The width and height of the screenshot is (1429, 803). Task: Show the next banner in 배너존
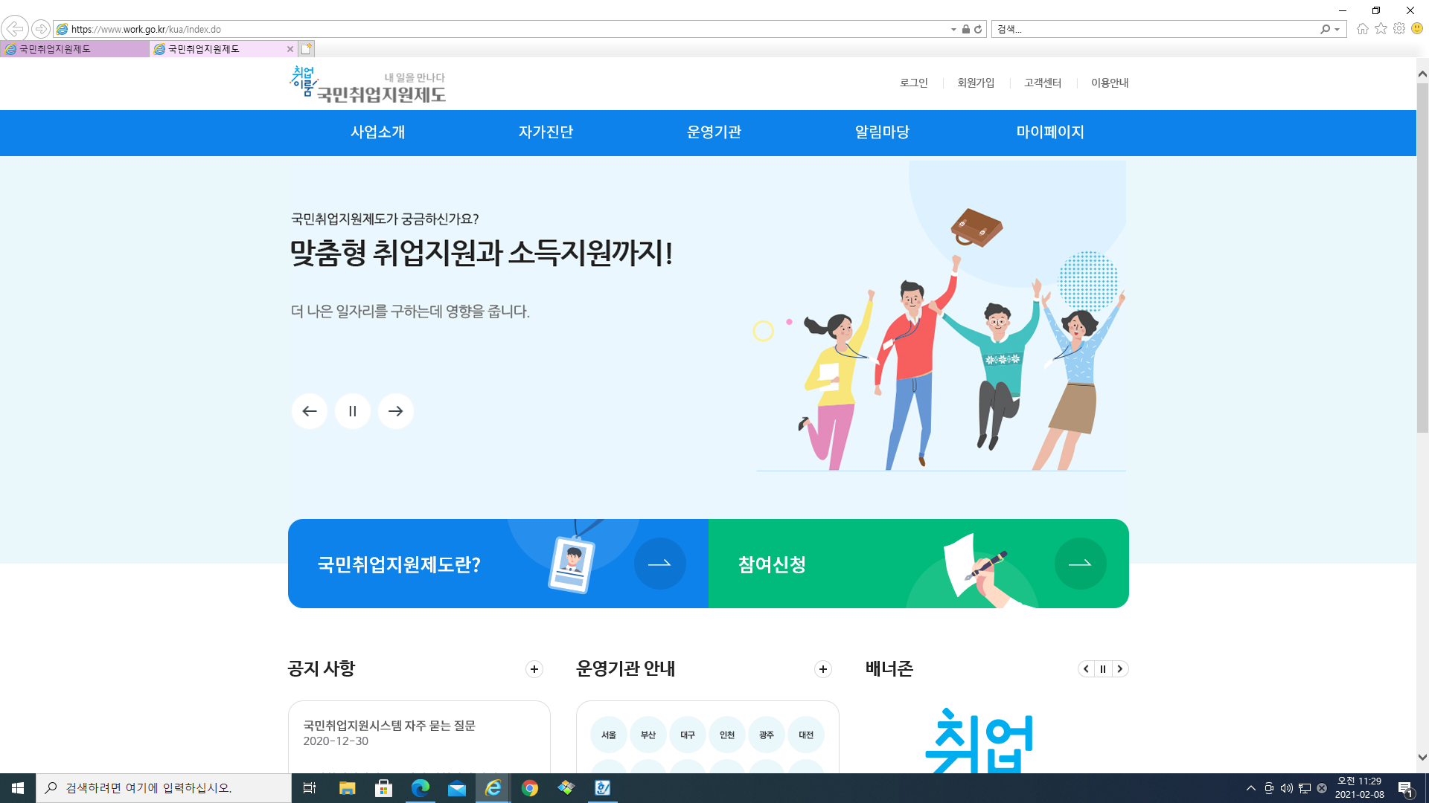coord(1119,669)
